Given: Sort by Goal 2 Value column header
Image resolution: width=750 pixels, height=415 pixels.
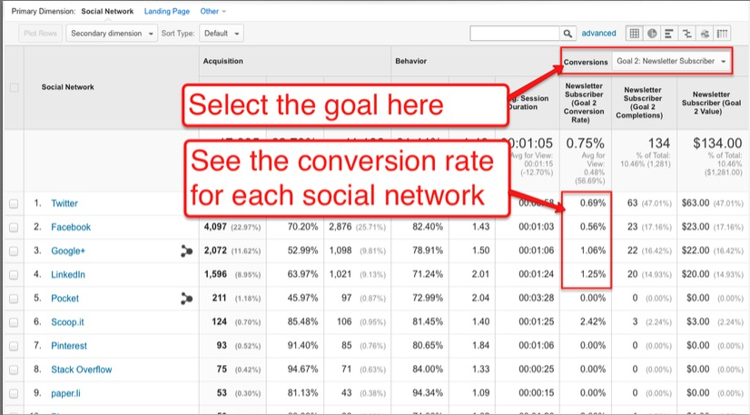Looking at the screenshot, I should tap(711, 103).
